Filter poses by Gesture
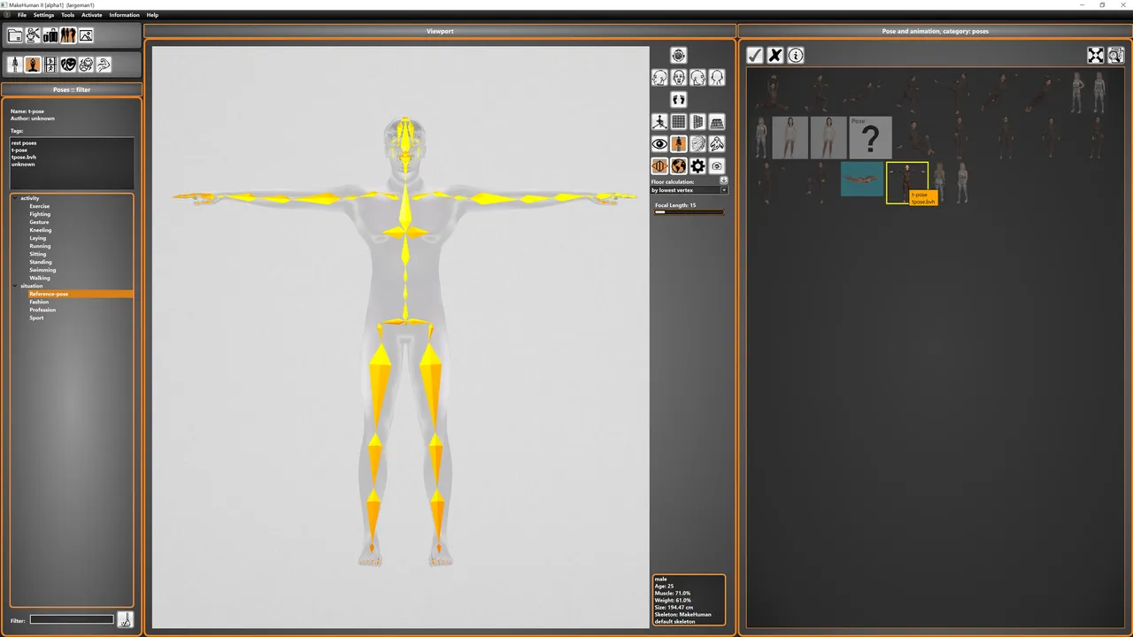1133x637 pixels. click(x=39, y=222)
